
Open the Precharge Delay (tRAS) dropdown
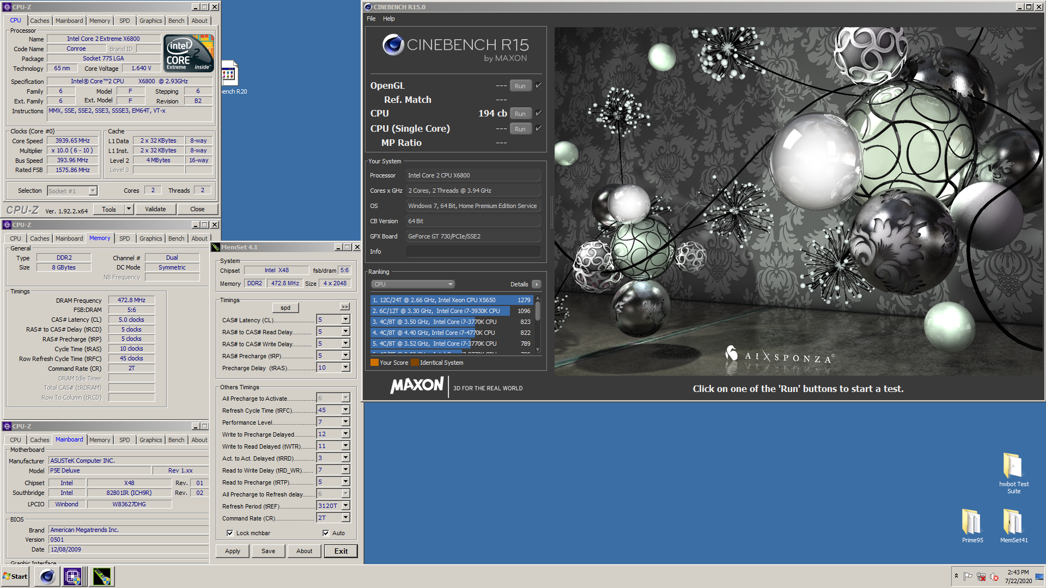coord(345,367)
